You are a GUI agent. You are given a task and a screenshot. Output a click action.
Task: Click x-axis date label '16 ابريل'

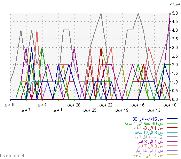pyautogui.click(x=138, y=105)
